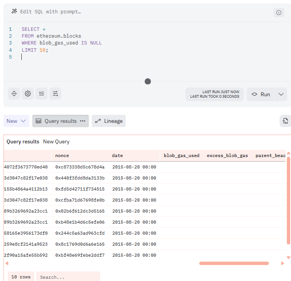The width and height of the screenshot is (291, 281).
Task: Click the date cell in 0xc873338d5c678d4a row
Action: [134, 167]
